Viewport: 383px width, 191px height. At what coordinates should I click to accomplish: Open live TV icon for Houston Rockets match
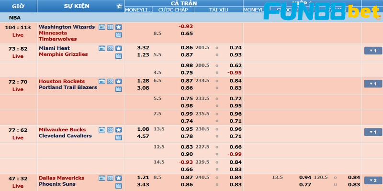pos(102,81)
